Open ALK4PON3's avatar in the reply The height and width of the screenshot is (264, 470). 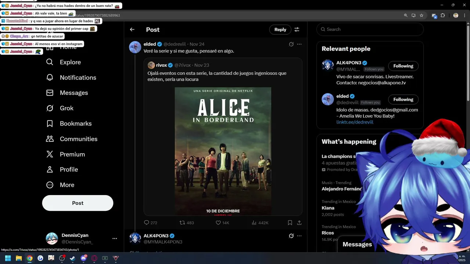pos(135,238)
